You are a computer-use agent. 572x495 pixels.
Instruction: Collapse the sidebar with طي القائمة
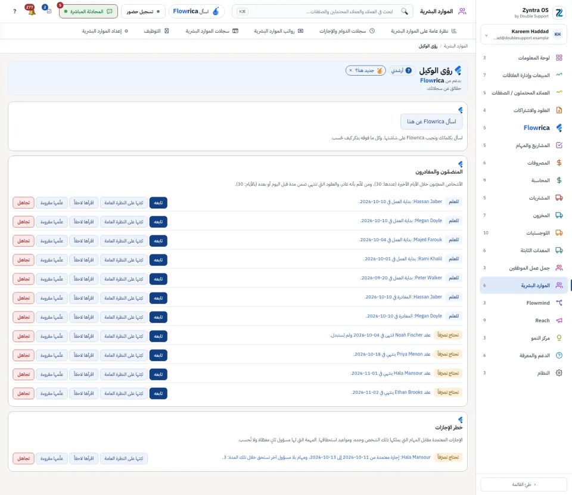524,484
